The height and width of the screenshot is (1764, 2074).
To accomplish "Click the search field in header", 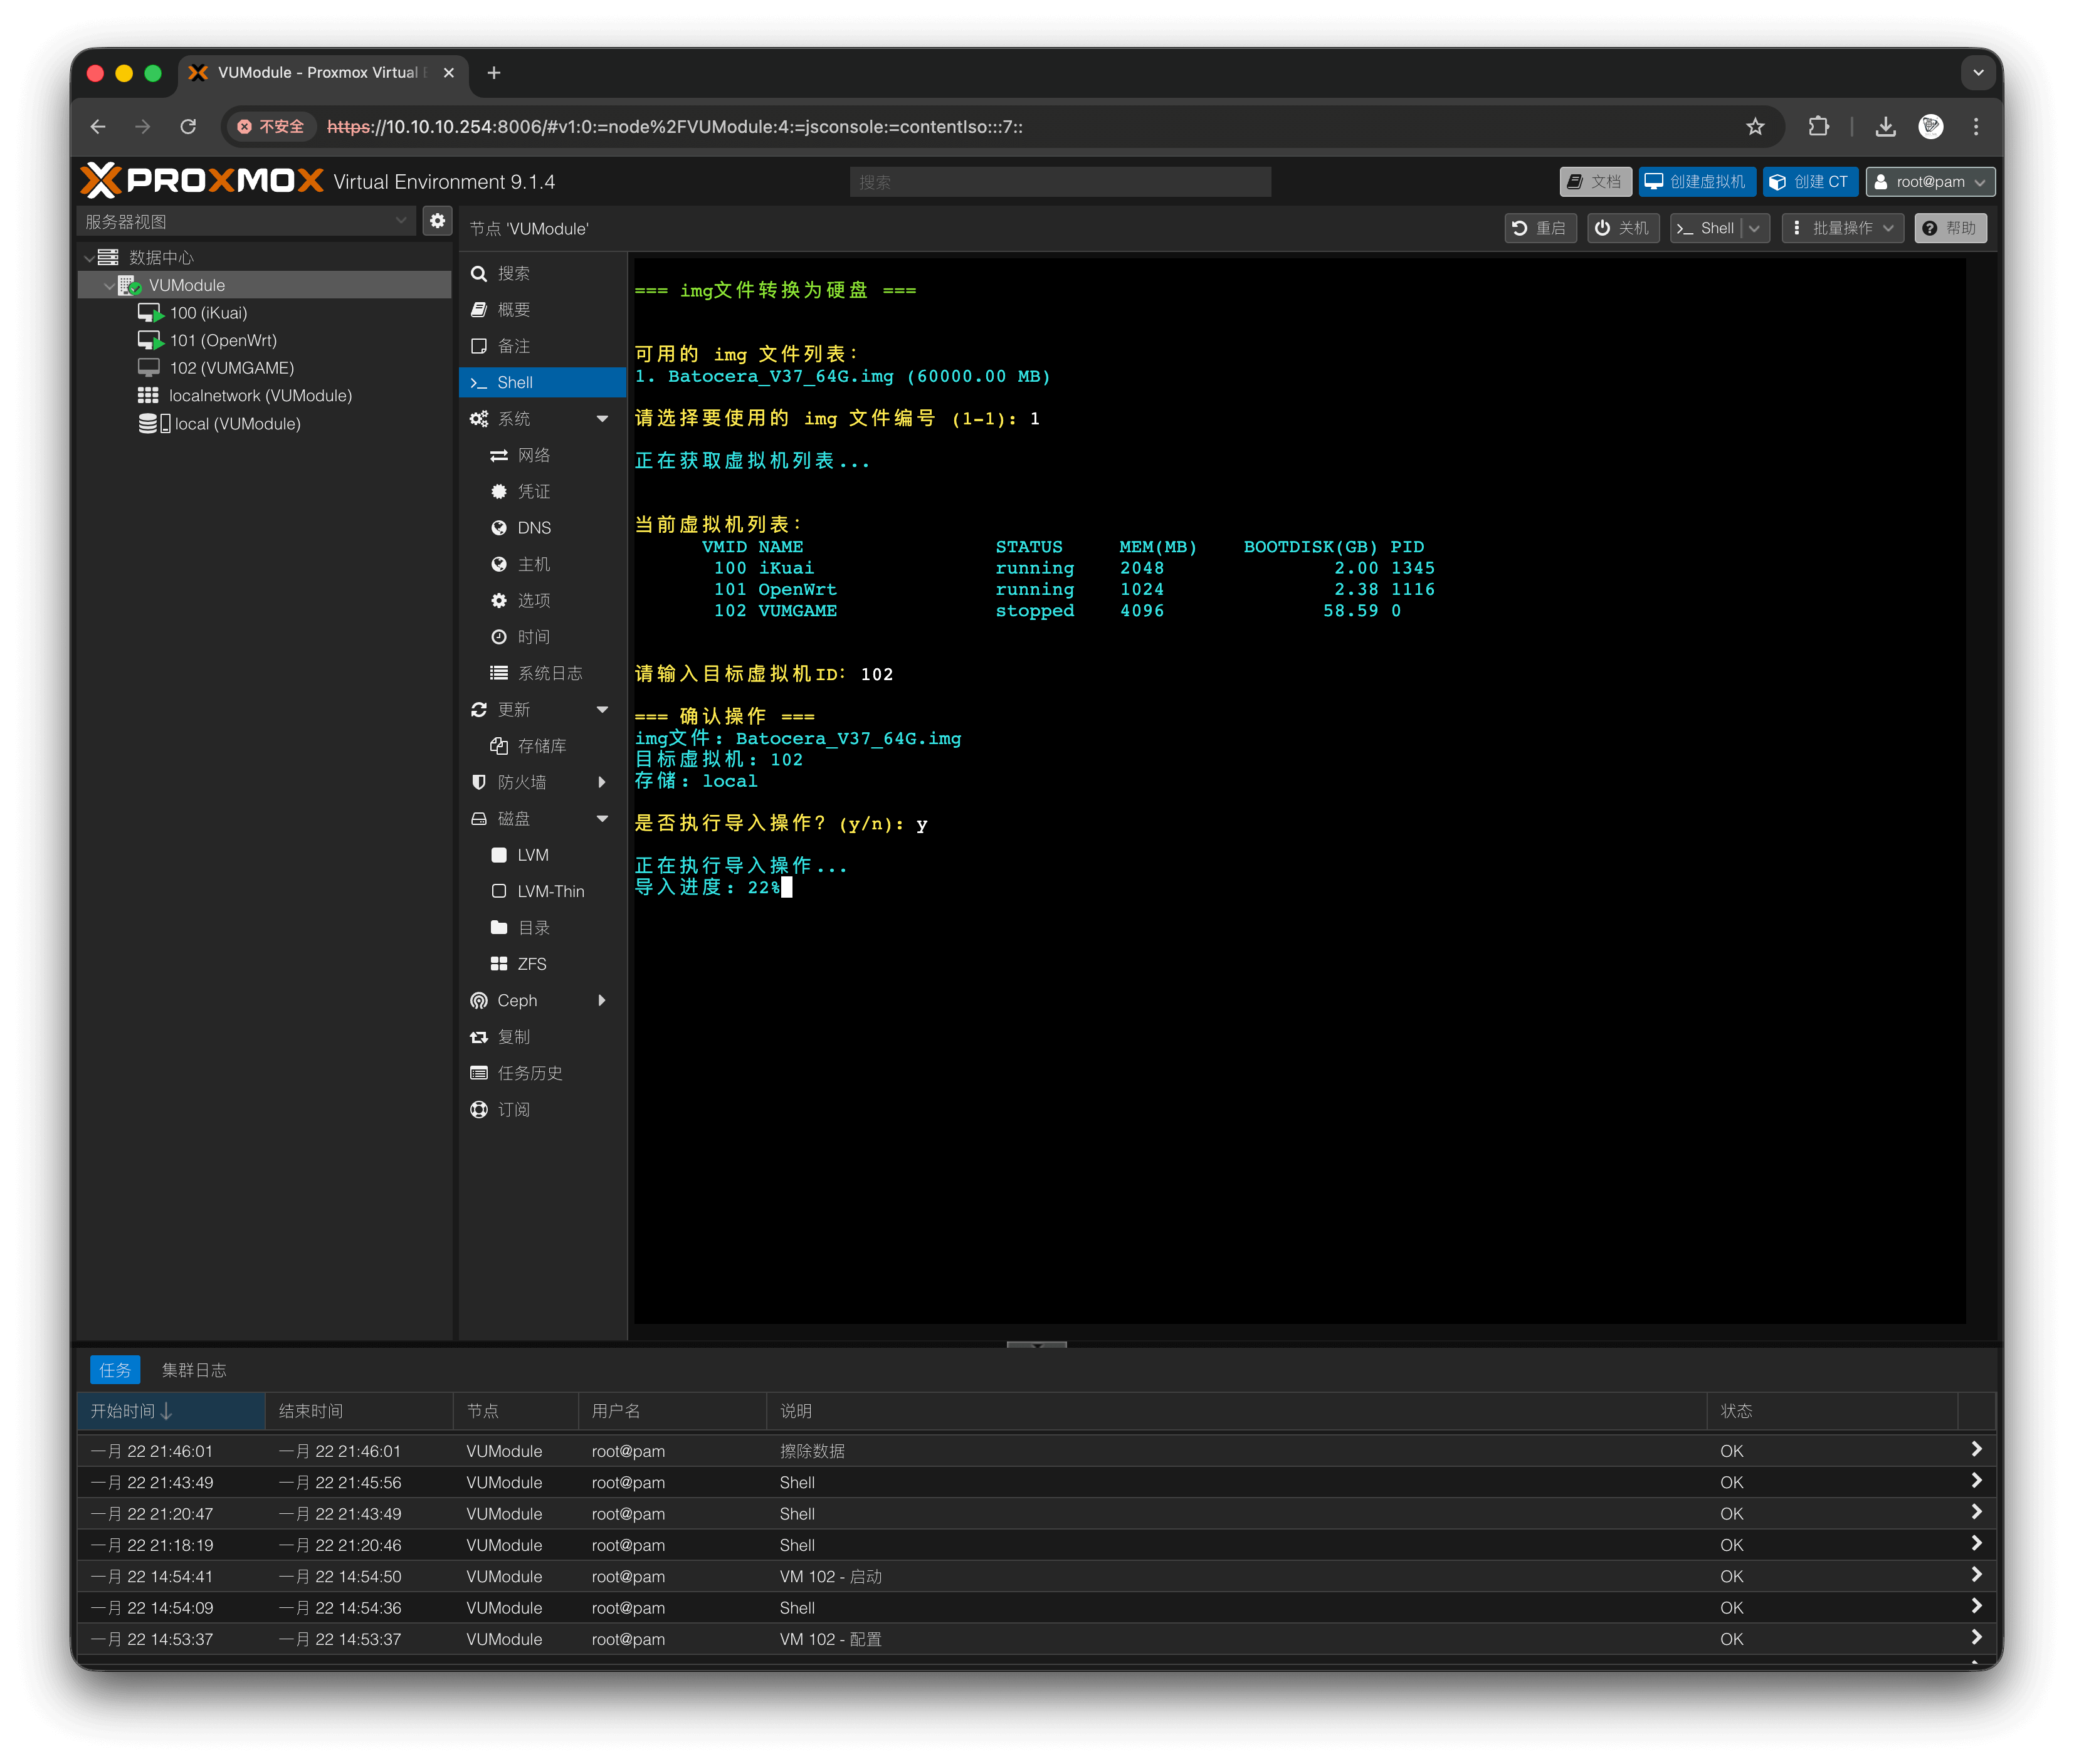I will coord(1060,182).
